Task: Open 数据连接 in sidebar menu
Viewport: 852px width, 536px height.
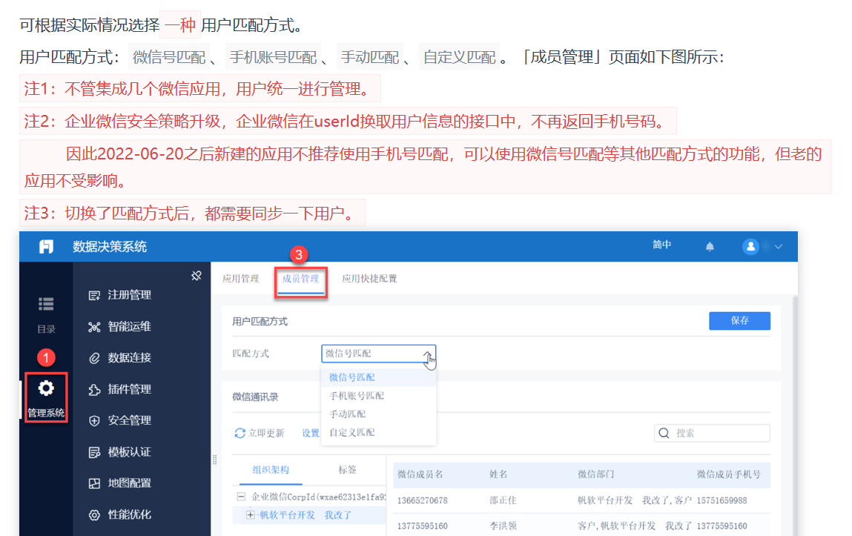Action: pos(129,357)
